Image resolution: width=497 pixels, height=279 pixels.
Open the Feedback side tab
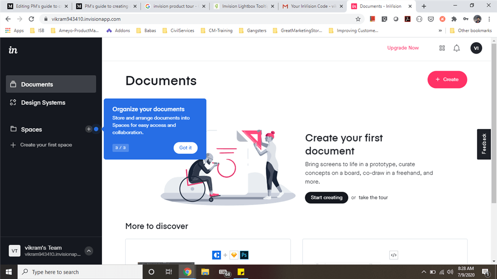coord(484,144)
